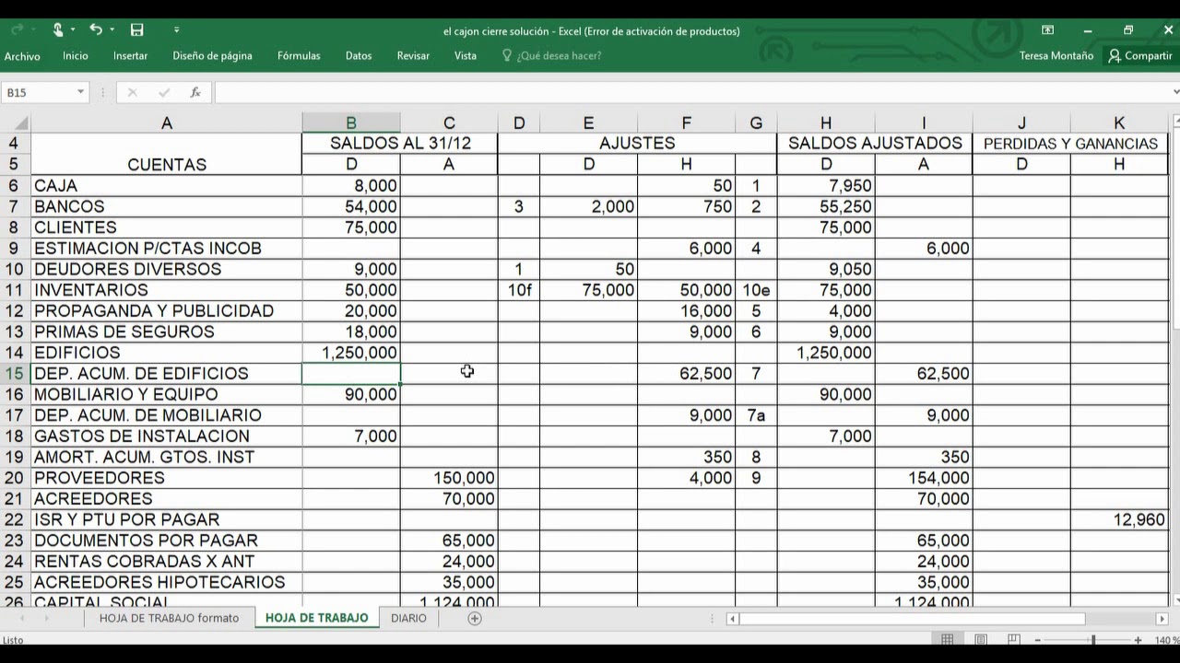Click the Compartir share button
This screenshot has height=663, width=1180.
tap(1141, 56)
